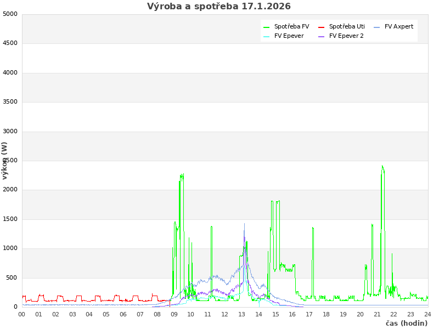The width and height of the screenshot is (439, 329).
Task: Select the FV Epever 2 legend text
Action: [346, 36]
